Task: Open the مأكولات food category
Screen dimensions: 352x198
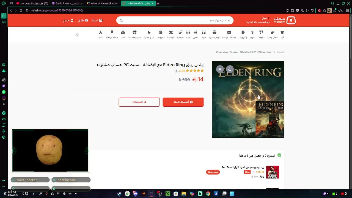Action: [x=261, y=34]
